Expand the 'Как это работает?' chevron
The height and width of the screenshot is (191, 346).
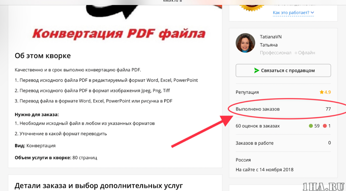pos(312,12)
